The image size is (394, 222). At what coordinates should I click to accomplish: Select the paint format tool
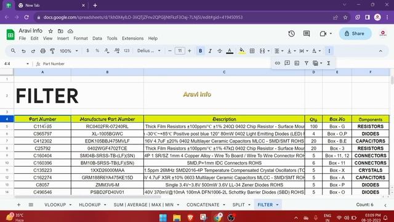point(52,51)
